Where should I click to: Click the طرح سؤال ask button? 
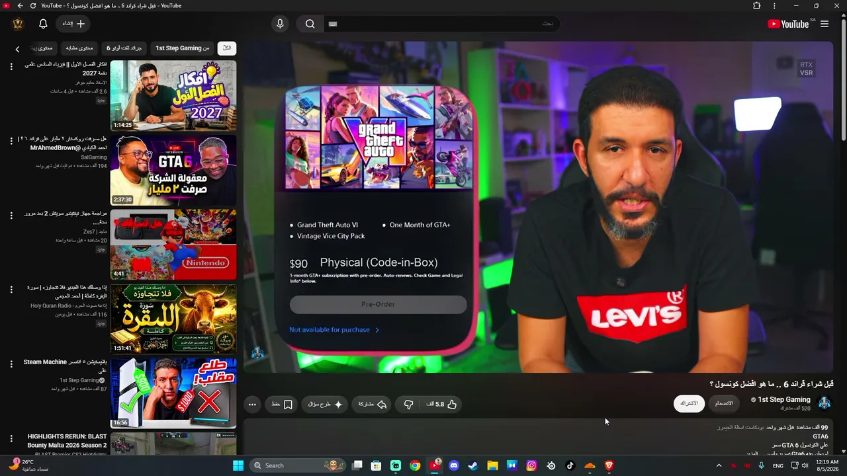(325, 404)
